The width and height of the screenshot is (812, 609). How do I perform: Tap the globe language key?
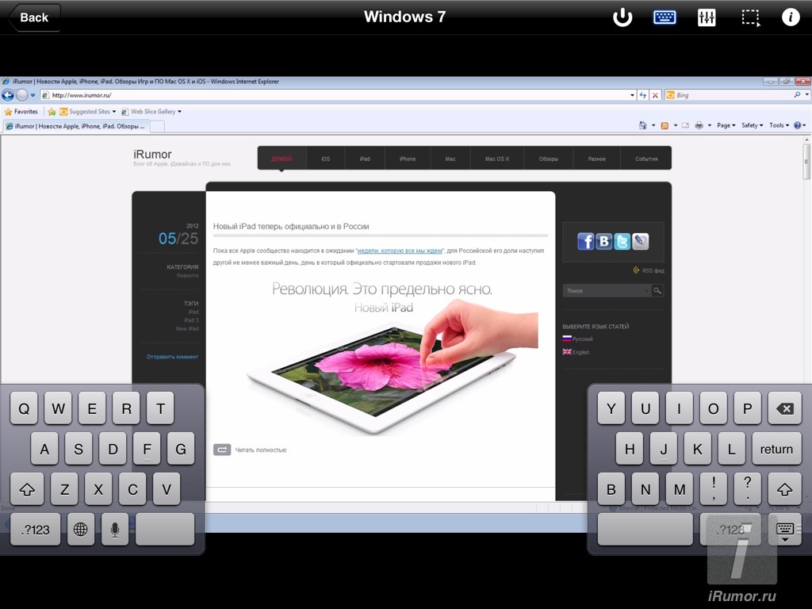tap(81, 529)
